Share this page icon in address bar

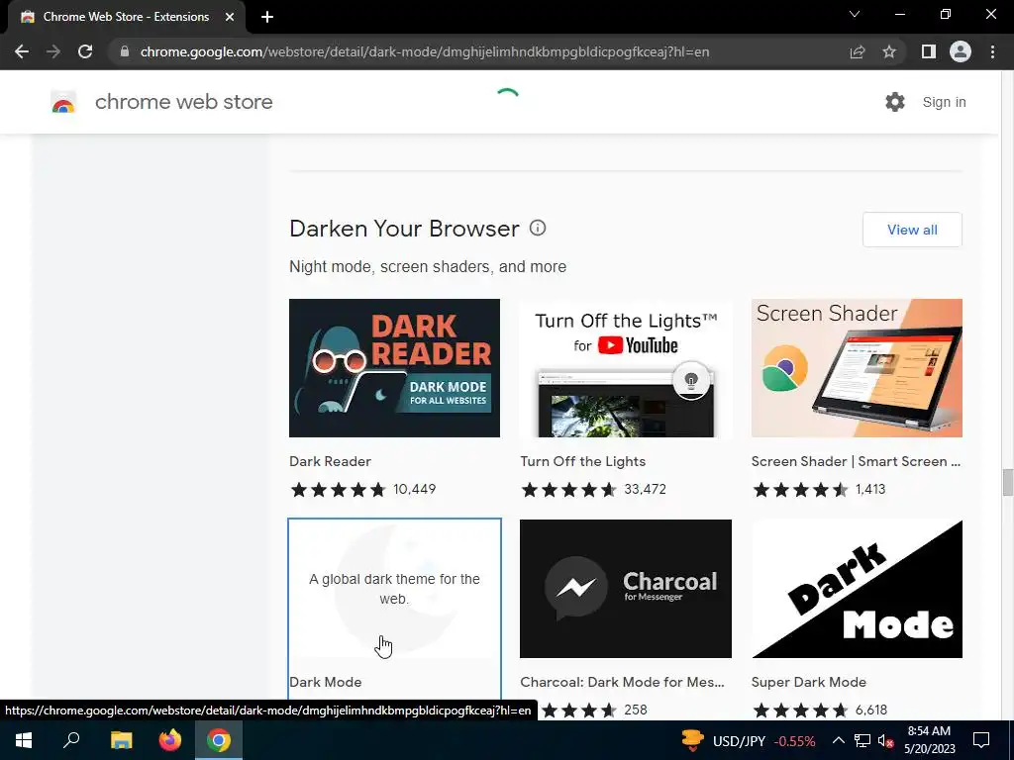(x=858, y=51)
